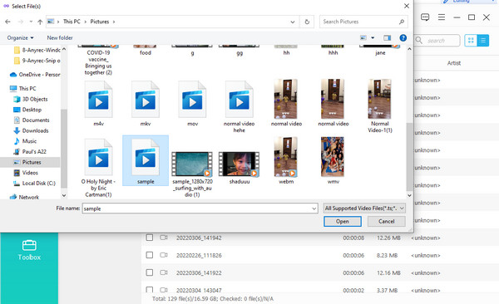The height and width of the screenshot is (304, 499).
Task: Select This PC in navigation tree
Action: pos(23,88)
